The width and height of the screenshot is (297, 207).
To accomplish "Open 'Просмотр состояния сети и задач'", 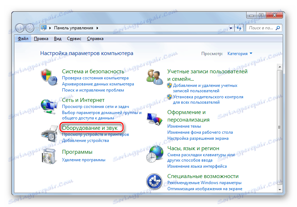I will click(95, 107).
